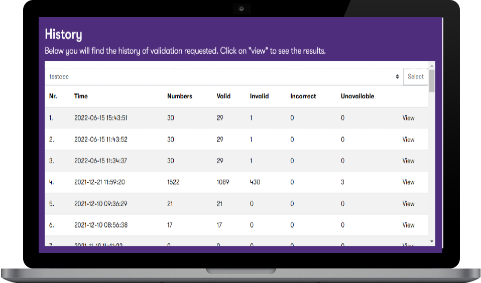
Task: Click the Invalid column header
Action: (259, 96)
